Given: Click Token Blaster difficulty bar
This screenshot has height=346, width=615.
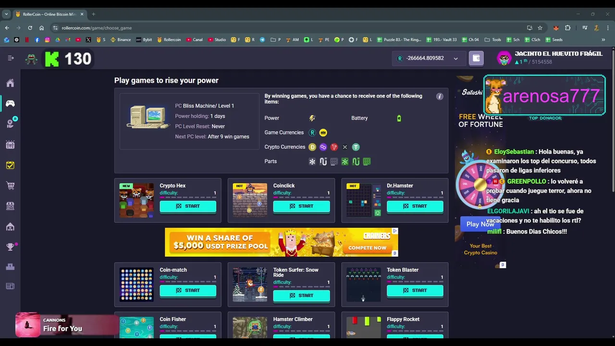Looking at the screenshot, I should [415, 281].
